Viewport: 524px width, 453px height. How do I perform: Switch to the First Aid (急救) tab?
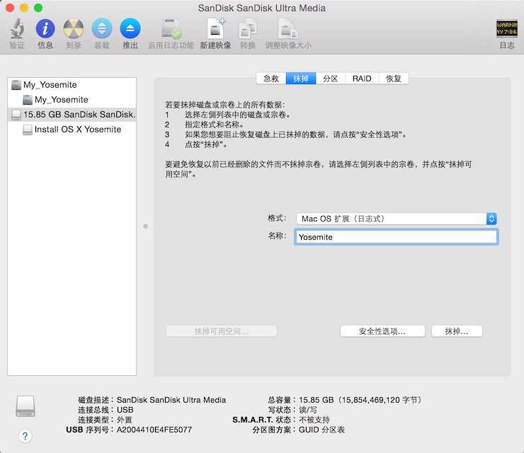(271, 79)
